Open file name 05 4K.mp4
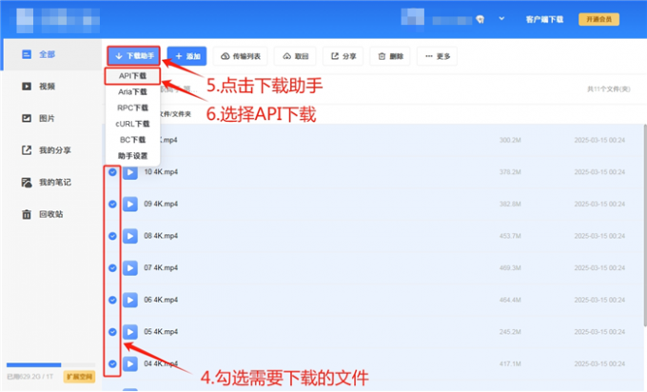Screen dimensions: 647x392 tap(161, 332)
